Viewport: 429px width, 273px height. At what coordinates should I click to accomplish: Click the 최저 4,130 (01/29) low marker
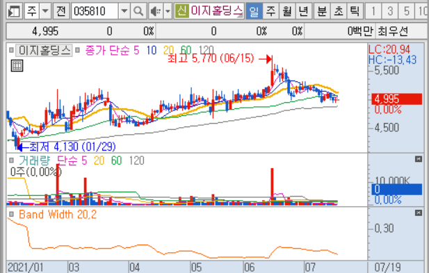[72, 147]
